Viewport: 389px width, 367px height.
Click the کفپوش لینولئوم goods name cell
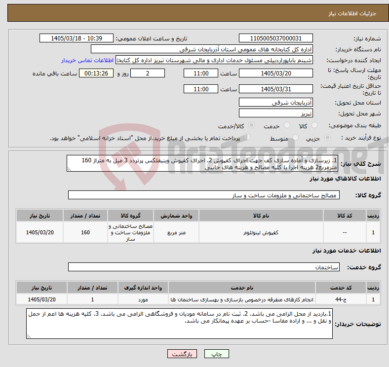pos(261,233)
